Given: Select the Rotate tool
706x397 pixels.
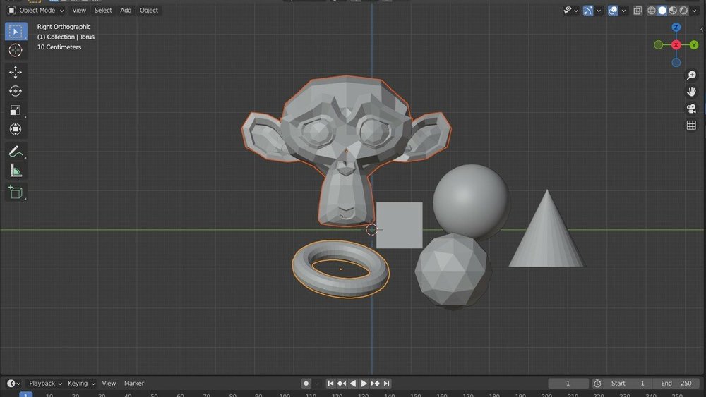Looking at the screenshot, I should (16, 91).
